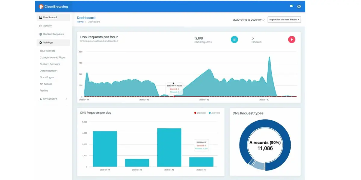361x180 pixels.
Task: Click the My Account person icon
Action: point(41,99)
